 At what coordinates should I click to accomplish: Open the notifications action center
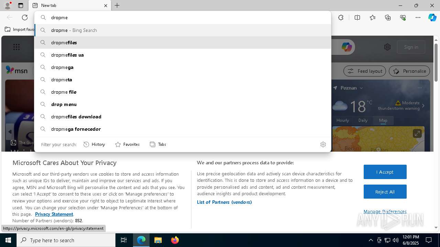429,240
